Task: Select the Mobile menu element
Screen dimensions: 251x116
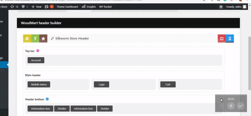Action: coord(39,84)
